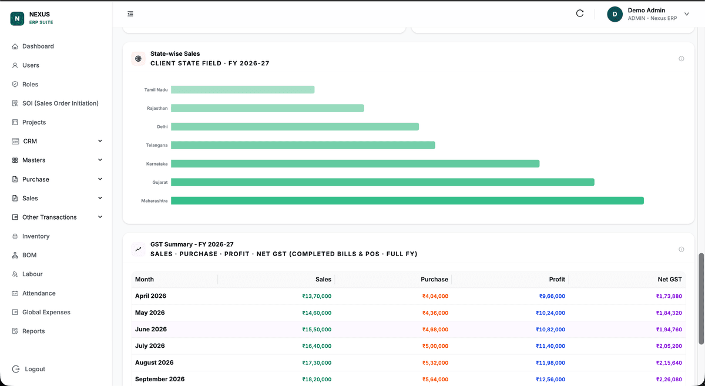This screenshot has height=386, width=705.
Task: Click the Tamil Nadu sales bar
Action: 243,90
